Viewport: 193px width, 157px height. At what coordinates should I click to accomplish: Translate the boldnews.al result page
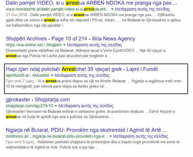point(141,136)
